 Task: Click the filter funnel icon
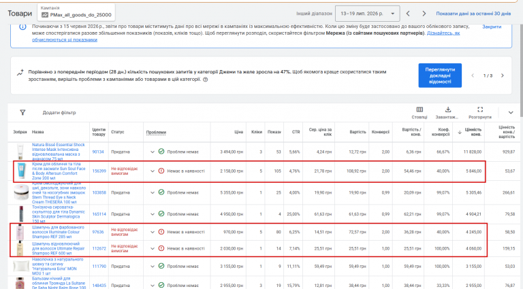pos(22,112)
